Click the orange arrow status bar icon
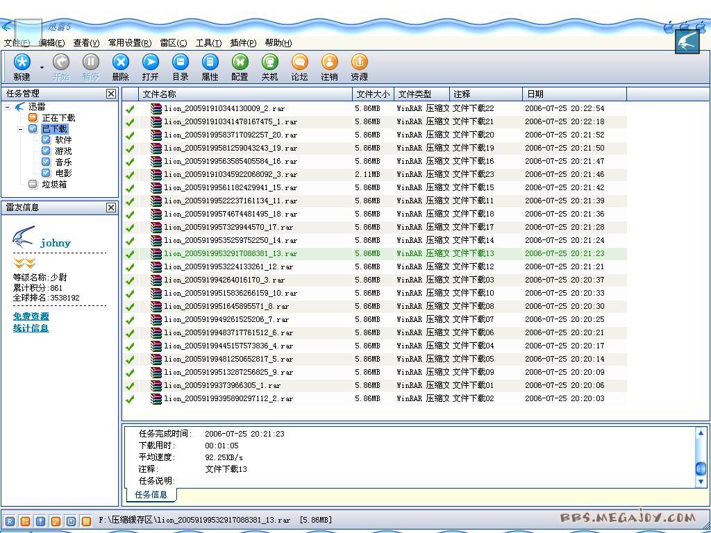Screen dimensions: 711x533 coord(56,521)
